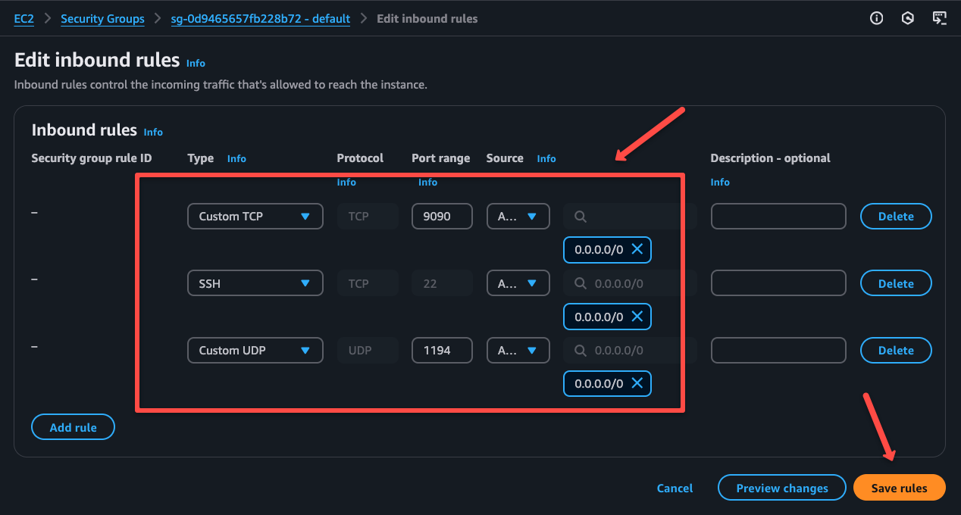Delete the SSH inbound rule
The image size is (961, 515).
pyautogui.click(x=896, y=282)
